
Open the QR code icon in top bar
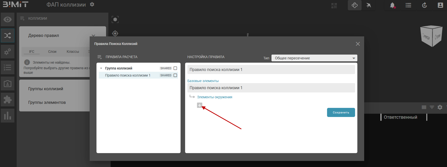pyautogui.click(x=334, y=6)
